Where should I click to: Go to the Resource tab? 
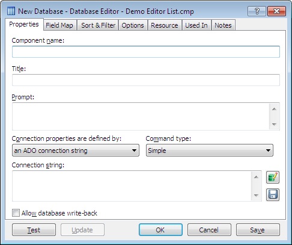tap(165, 25)
